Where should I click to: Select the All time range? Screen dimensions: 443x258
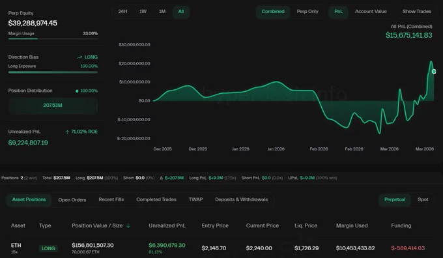[181, 12]
